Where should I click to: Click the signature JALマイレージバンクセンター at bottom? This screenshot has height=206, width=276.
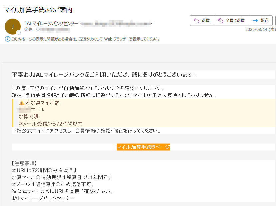tap(43, 198)
